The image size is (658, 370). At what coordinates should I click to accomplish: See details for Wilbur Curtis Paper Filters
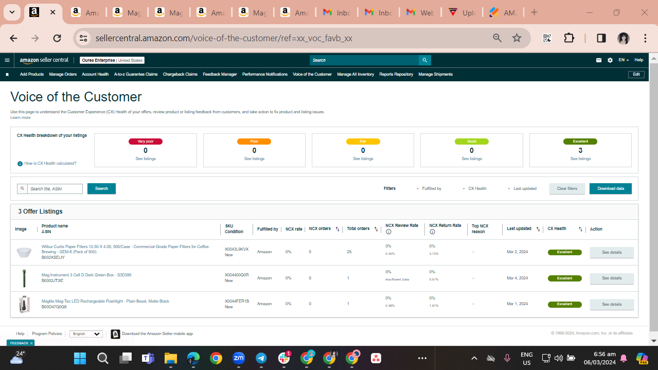[x=612, y=253]
